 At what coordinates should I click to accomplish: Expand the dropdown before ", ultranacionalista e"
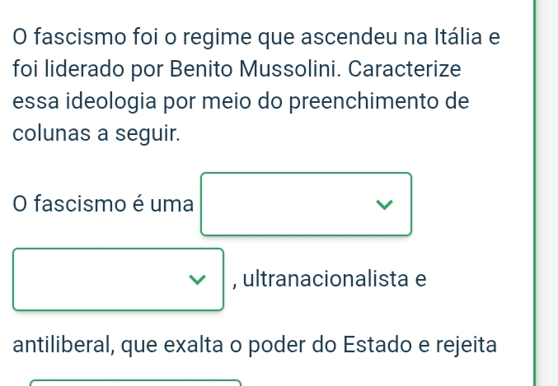coord(118,280)
